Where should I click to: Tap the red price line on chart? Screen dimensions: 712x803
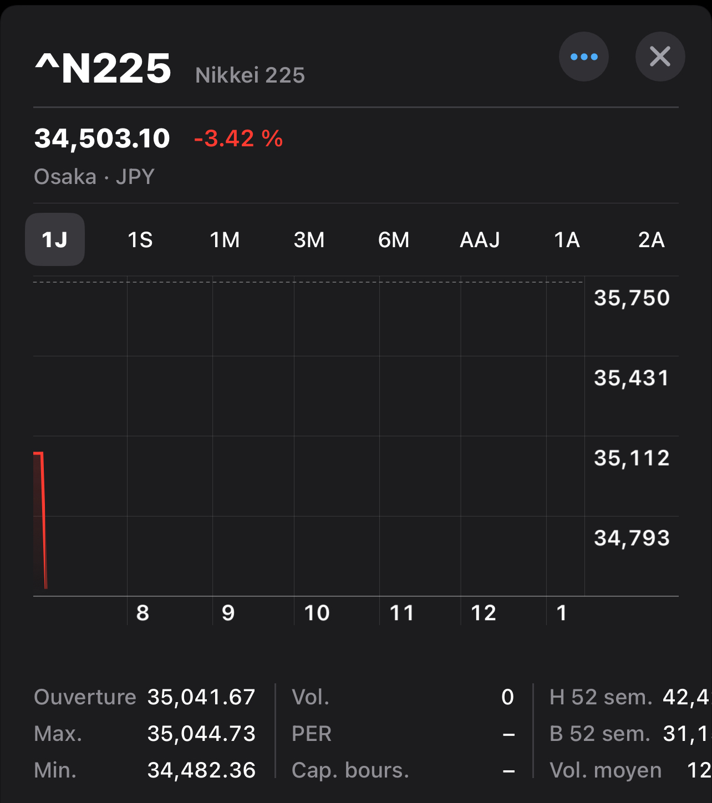pyautogui.click(x=43, y=521)
